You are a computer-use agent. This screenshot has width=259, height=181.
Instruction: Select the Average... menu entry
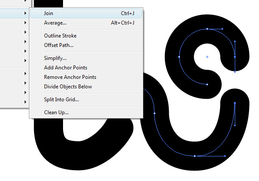tap(86, 23)
